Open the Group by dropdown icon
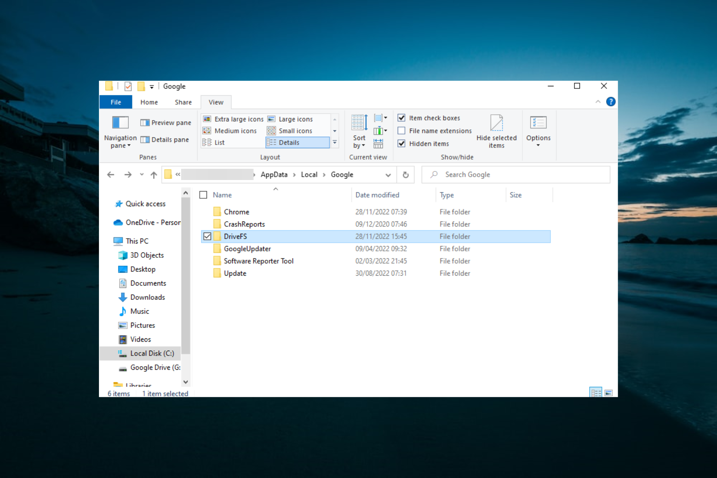717x478 pixels. (381, 118)
